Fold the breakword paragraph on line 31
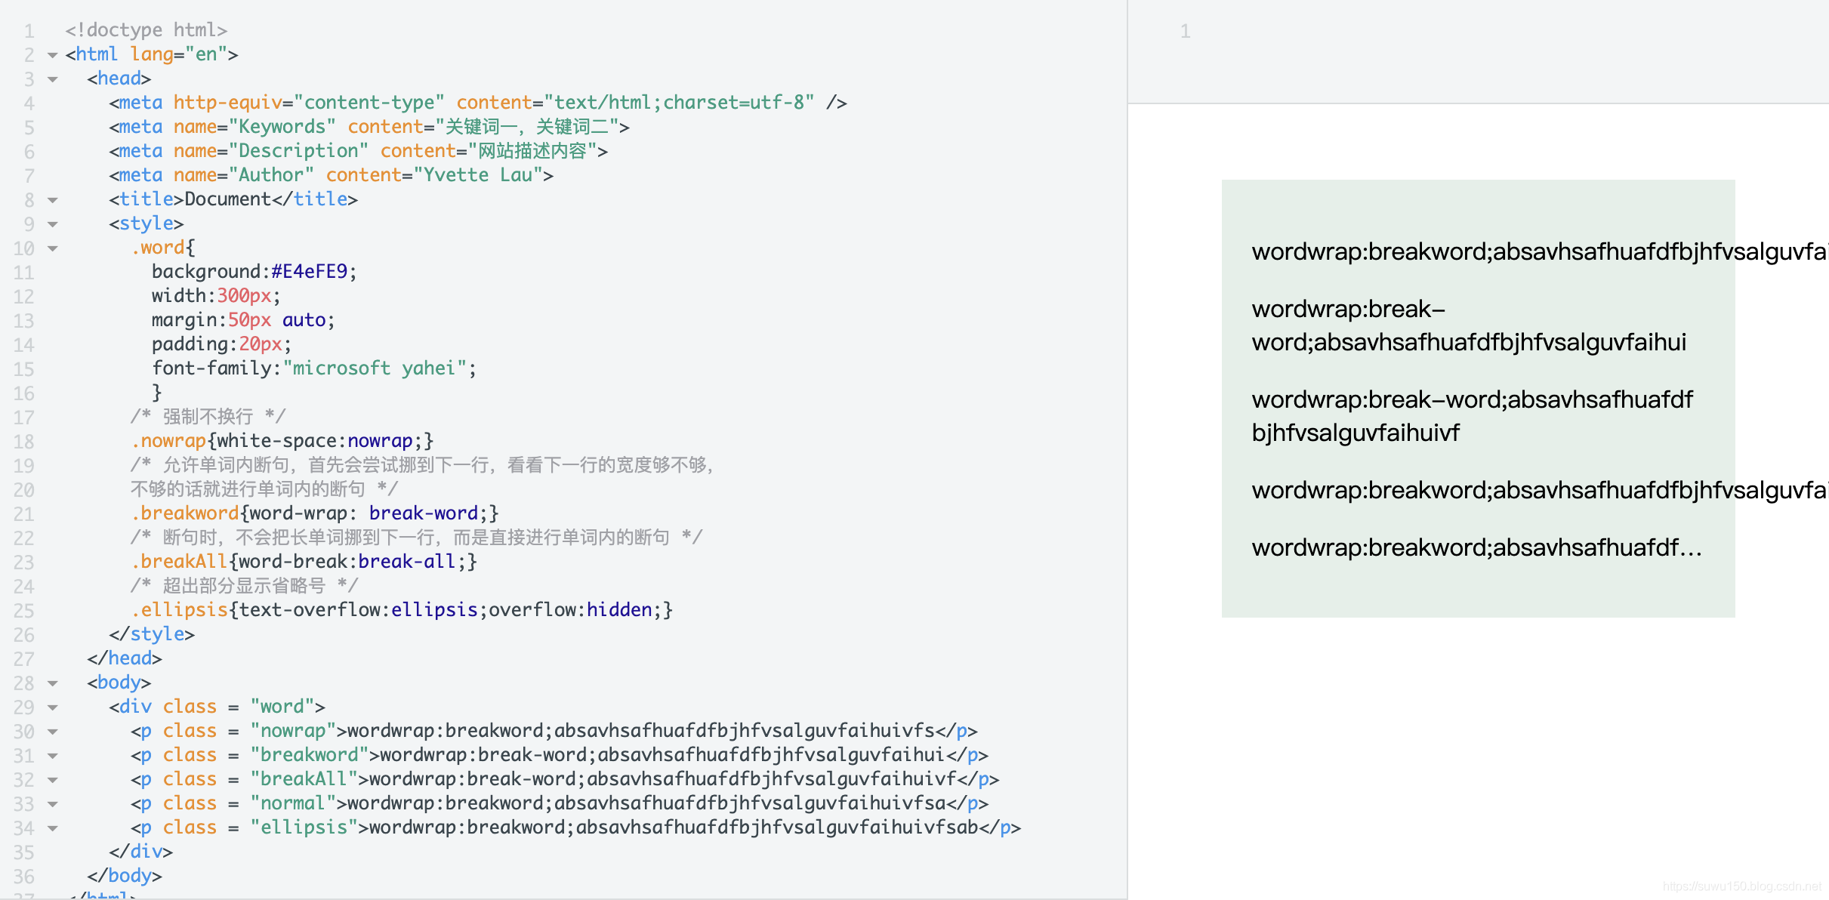 click(x=52, y=756)
